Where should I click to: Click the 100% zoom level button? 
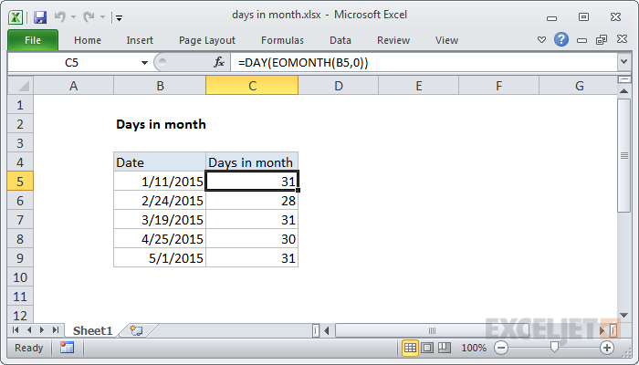point(473,348)
